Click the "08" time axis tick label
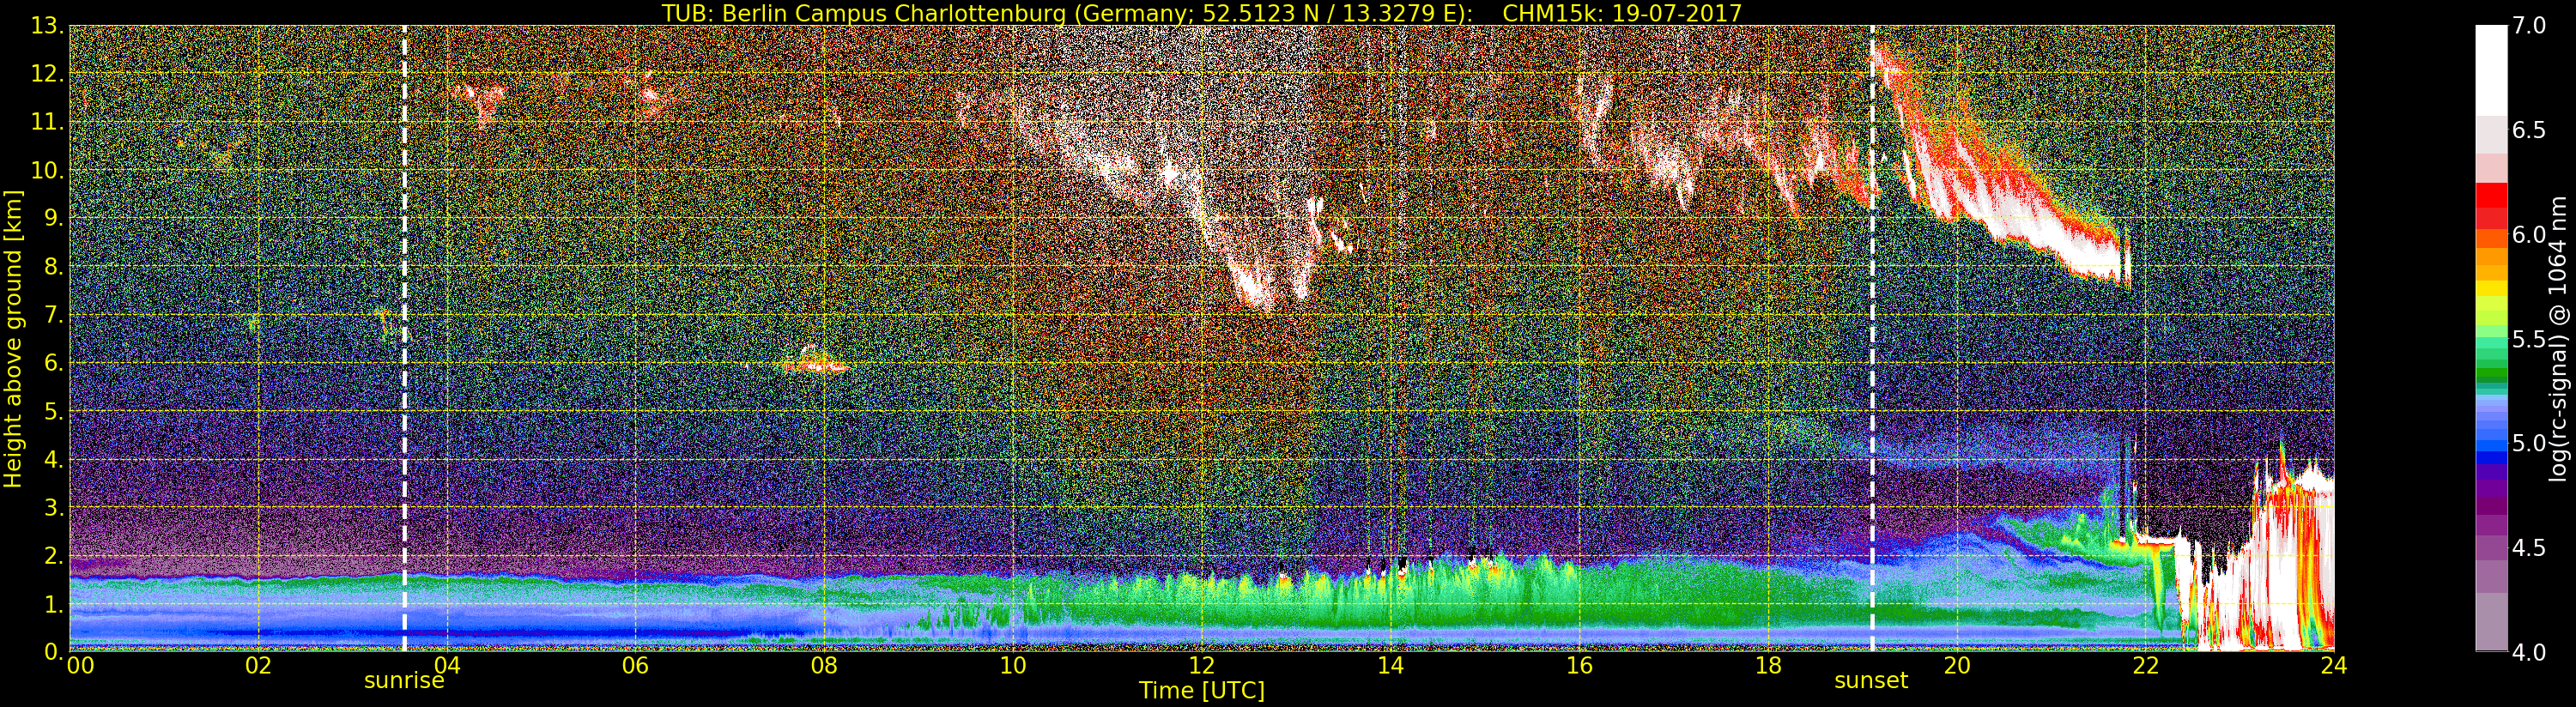Image resolution: width=2576 pixels, height=707 pixels. 824,665
